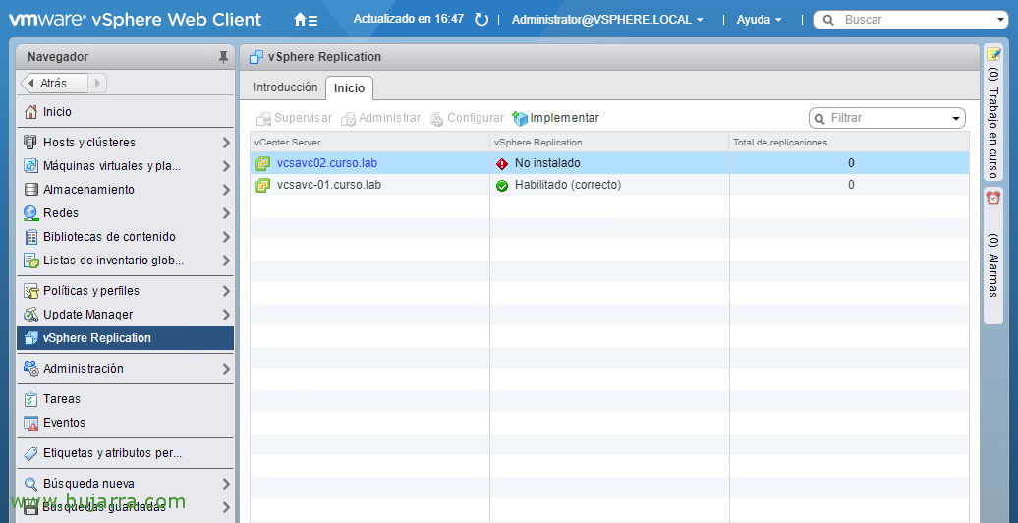Screen dimensions: 1018x523
Task: Click Implementar in the toolbar
Action: click(x=556, y=118)
